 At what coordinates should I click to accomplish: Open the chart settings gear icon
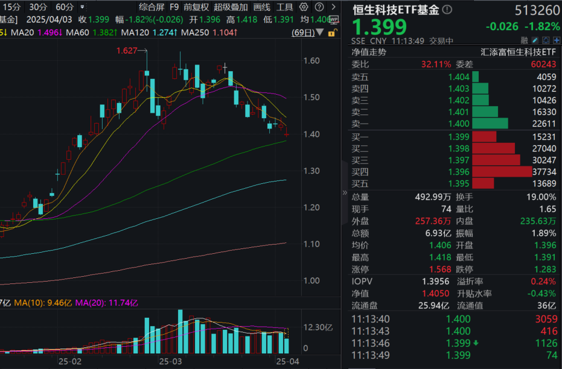pos(304,7)
